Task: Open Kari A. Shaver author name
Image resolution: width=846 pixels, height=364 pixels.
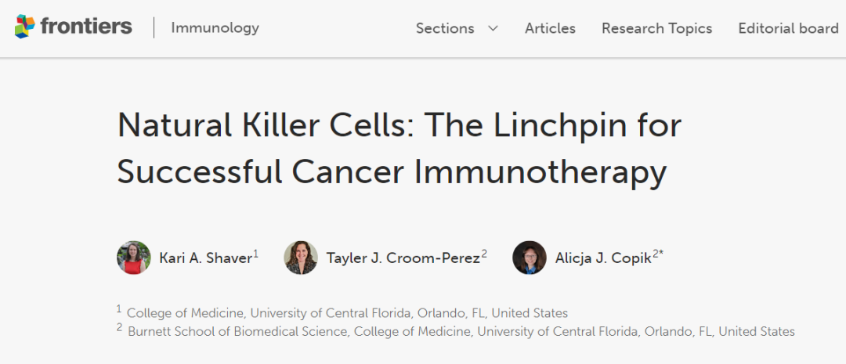Action: pos(205,258)
